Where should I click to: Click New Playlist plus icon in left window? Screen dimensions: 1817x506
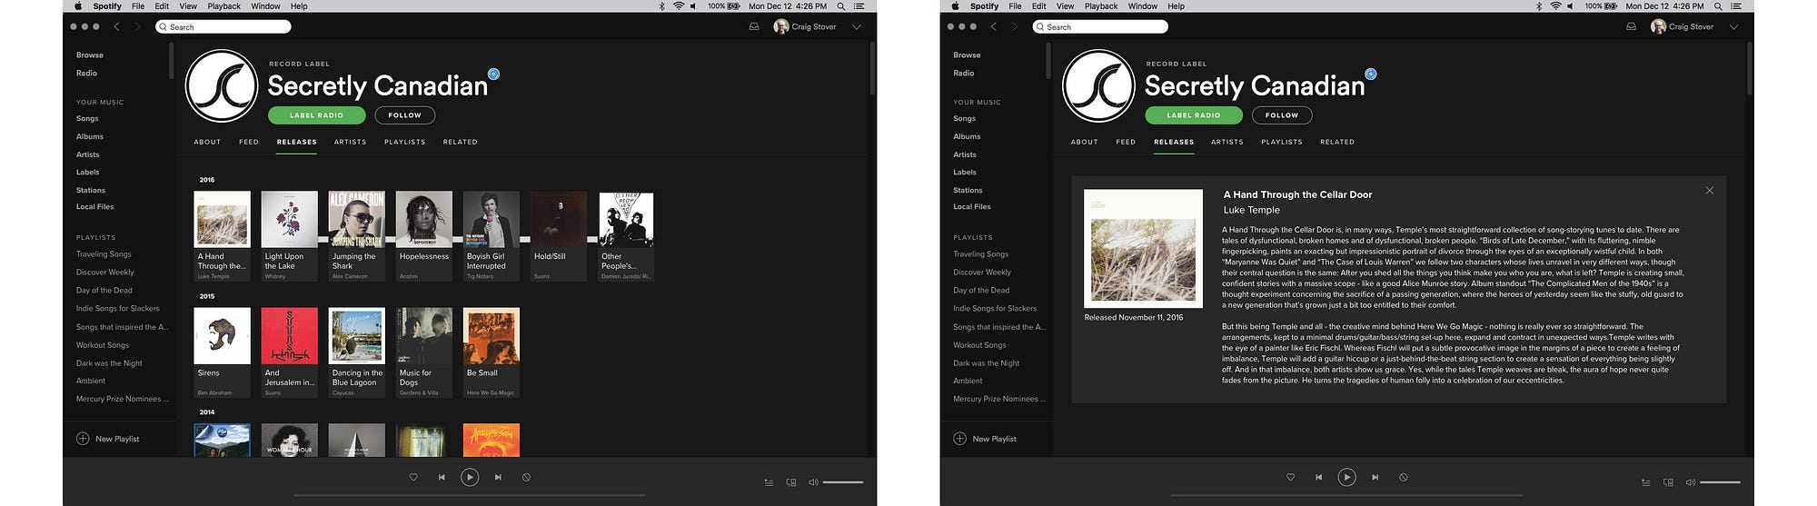tap(83, 439)
